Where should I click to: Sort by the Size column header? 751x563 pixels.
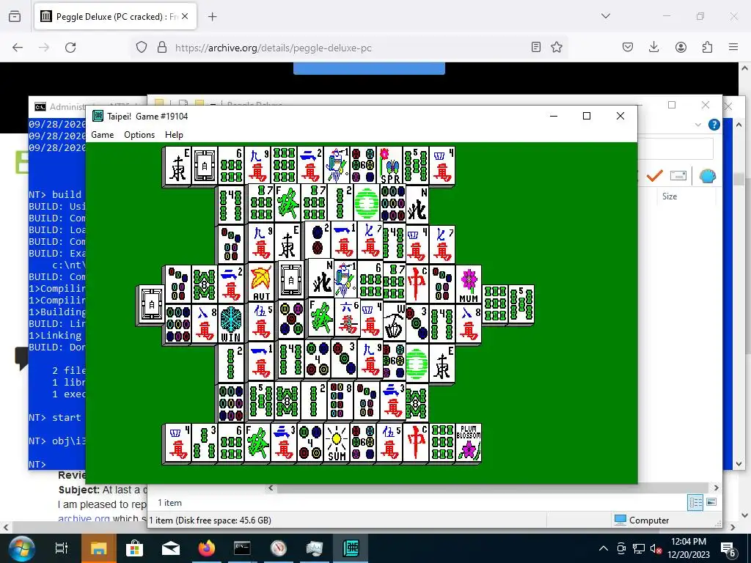pos(670,196)
